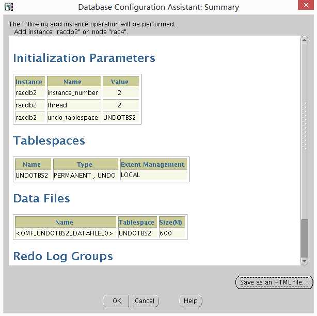
Task: Click the scrollbar down arrow
Action: point(304,262)
